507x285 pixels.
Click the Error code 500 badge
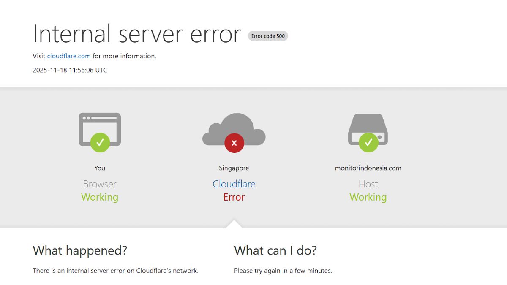(268, 36)
